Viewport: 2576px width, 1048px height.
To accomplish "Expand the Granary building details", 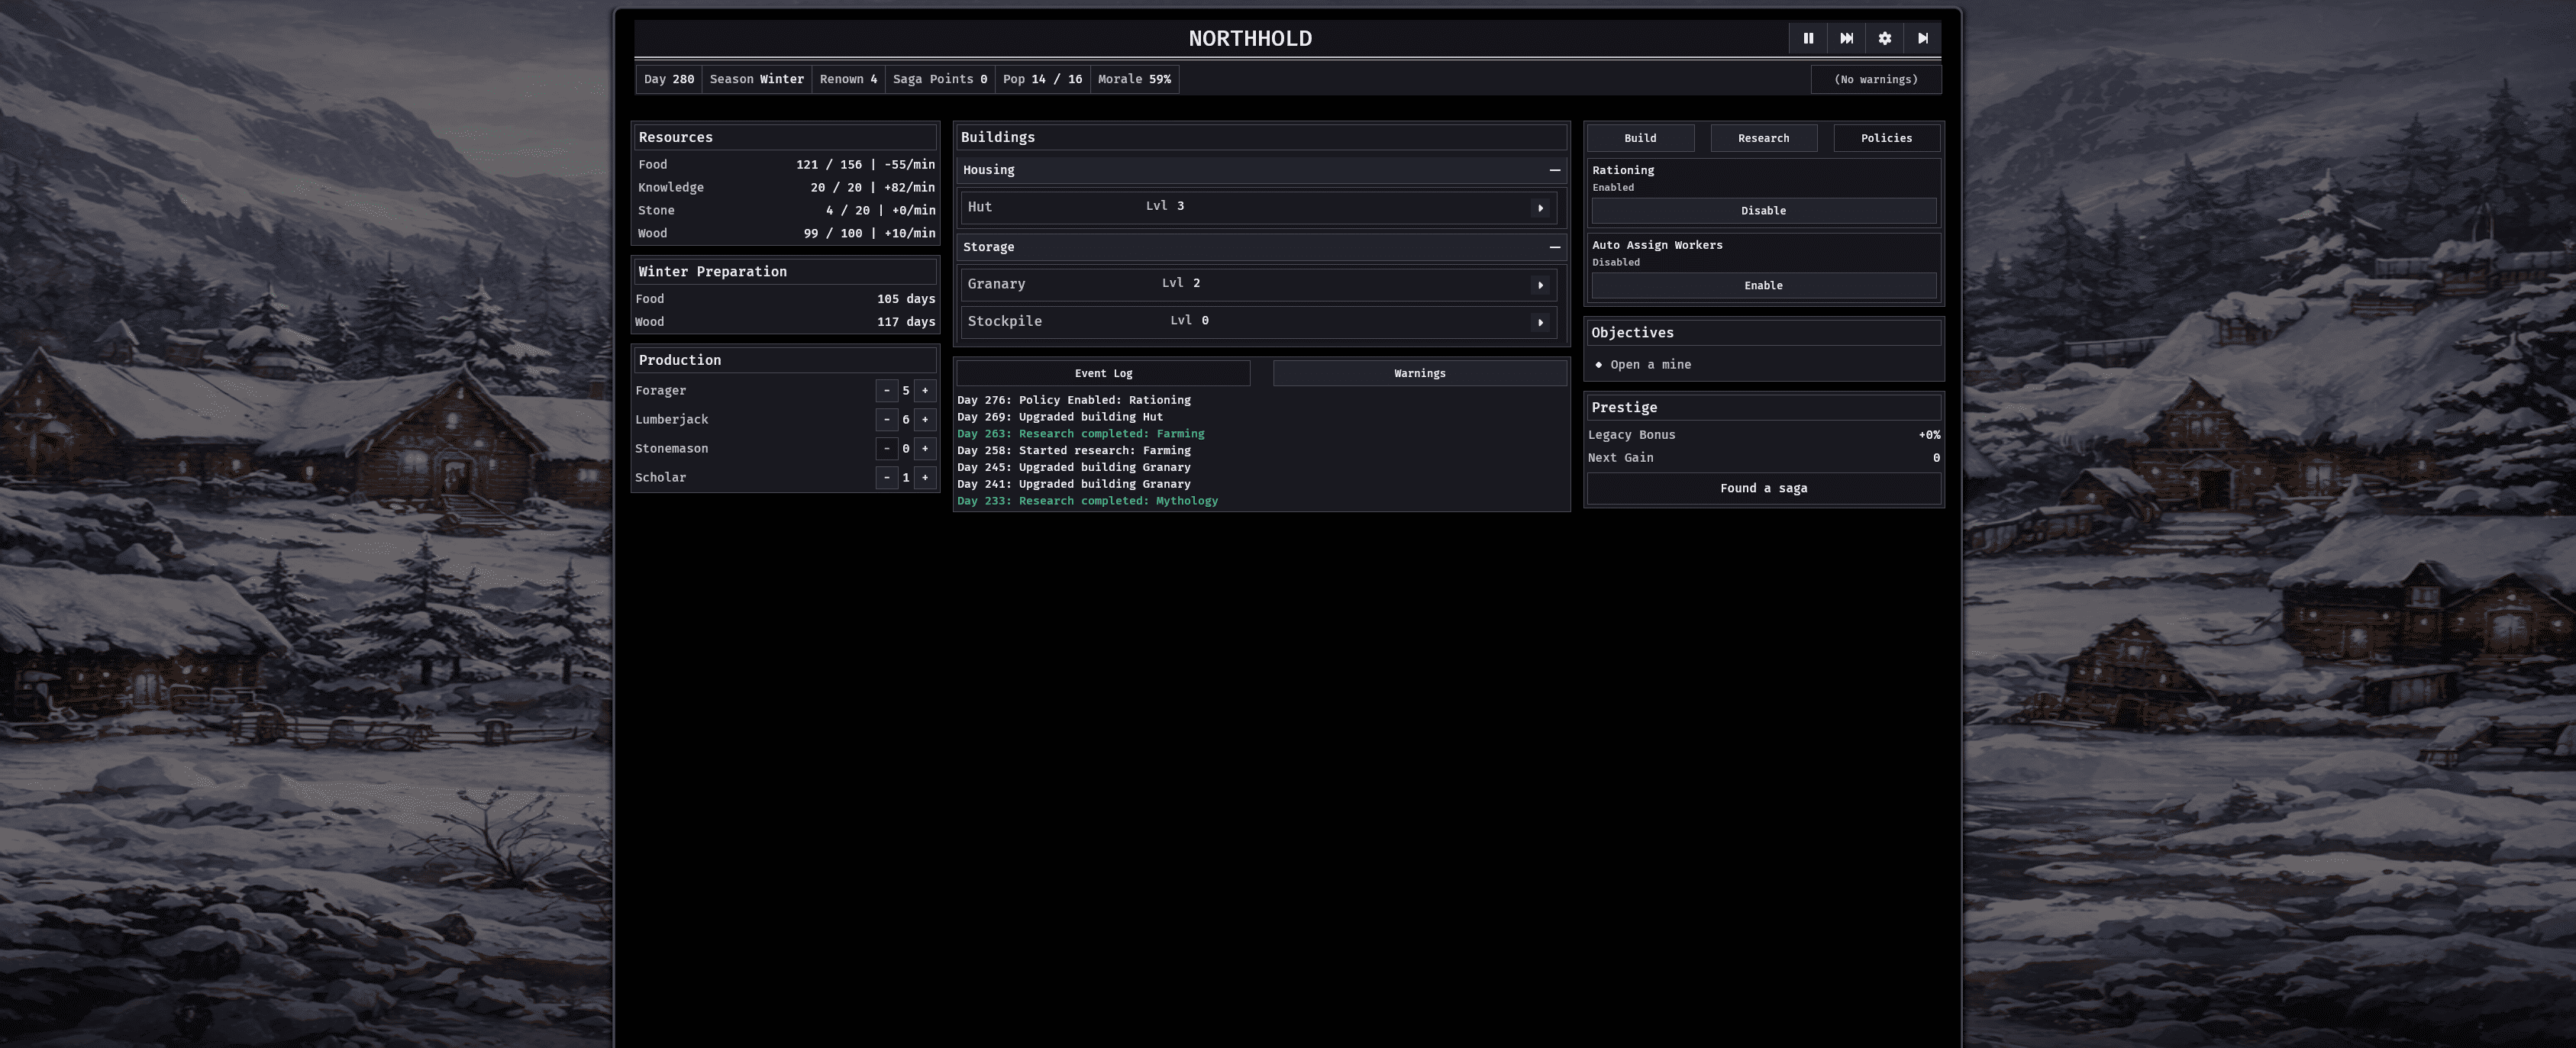I will point(1540,285).
